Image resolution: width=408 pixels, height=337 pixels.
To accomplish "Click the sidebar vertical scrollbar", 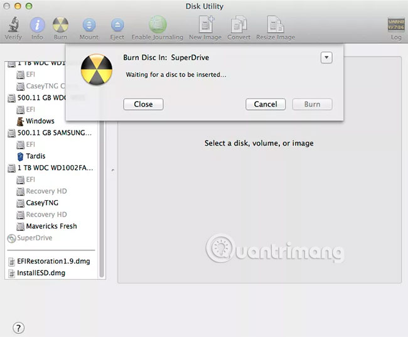I will [102, 199].
